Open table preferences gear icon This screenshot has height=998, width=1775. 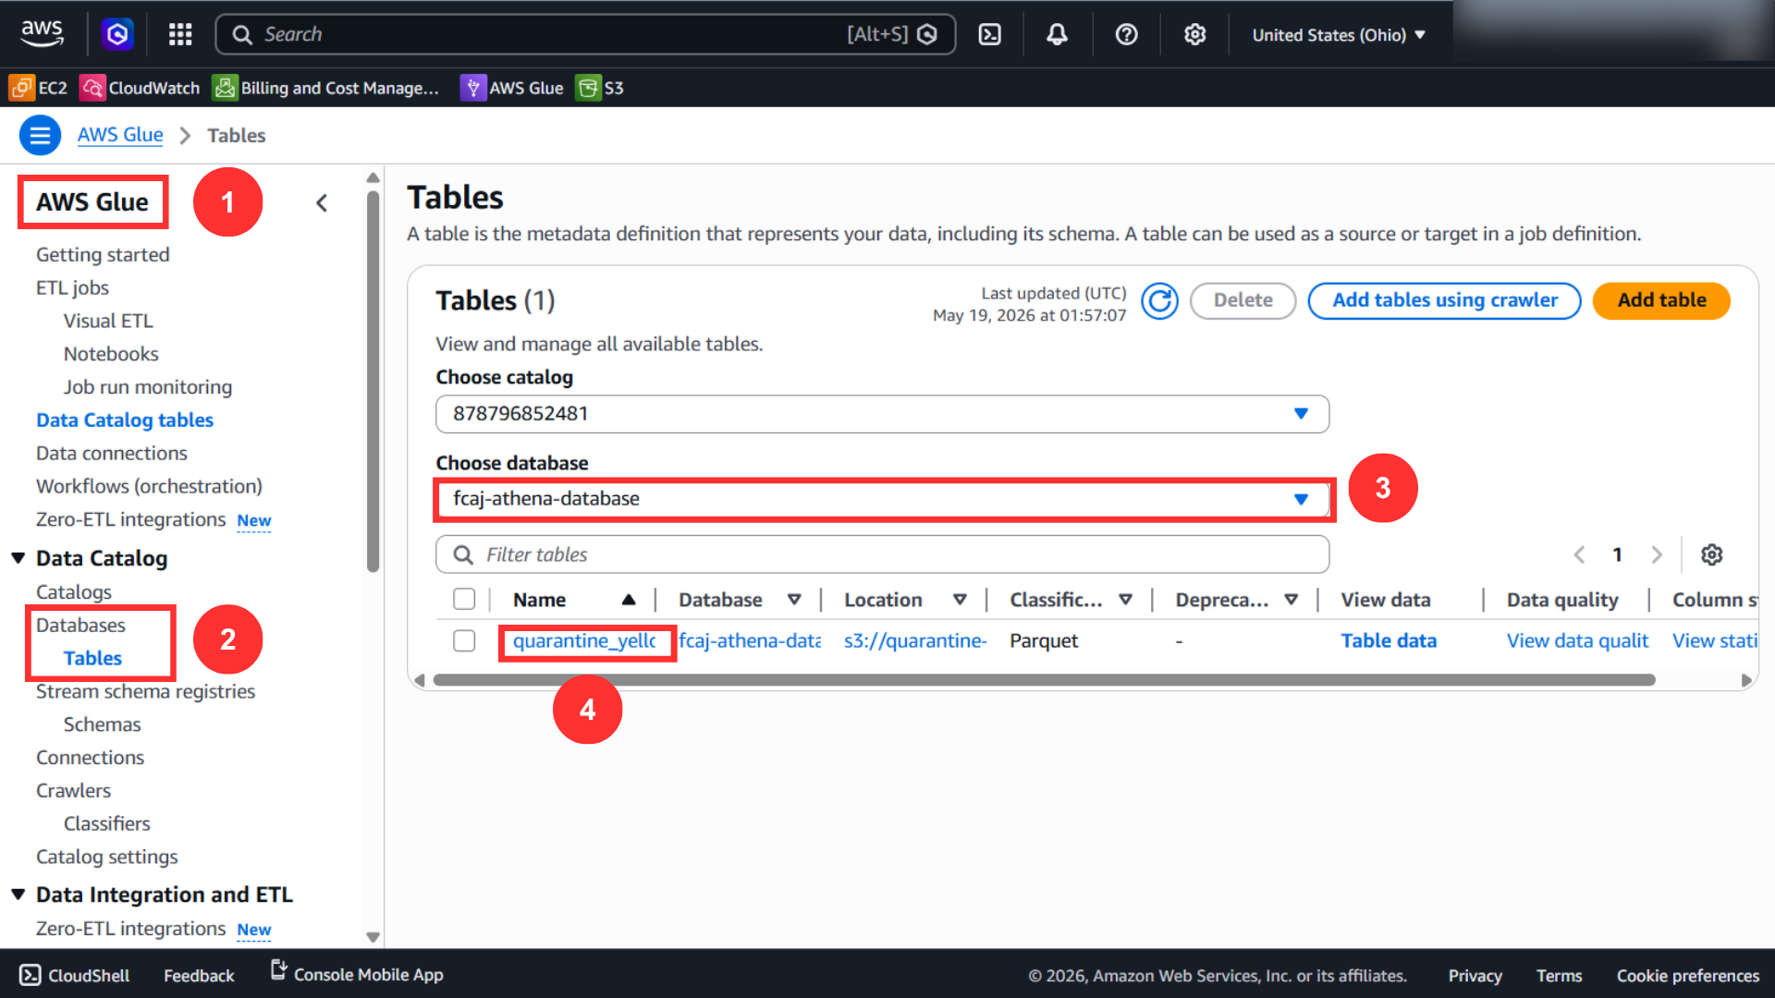pyautogui.click(x=1711, y=554)
